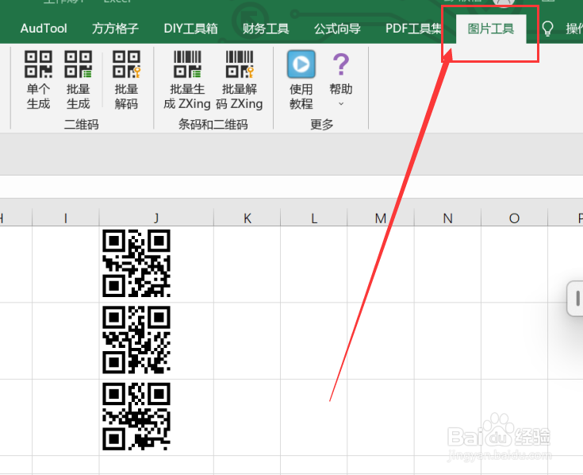Switch to the 方方格子 tab
583x475 pixels.
coord(115,29)
